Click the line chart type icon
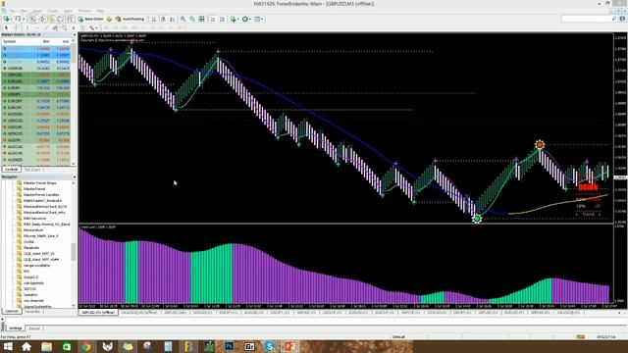 tap(173, 19)
